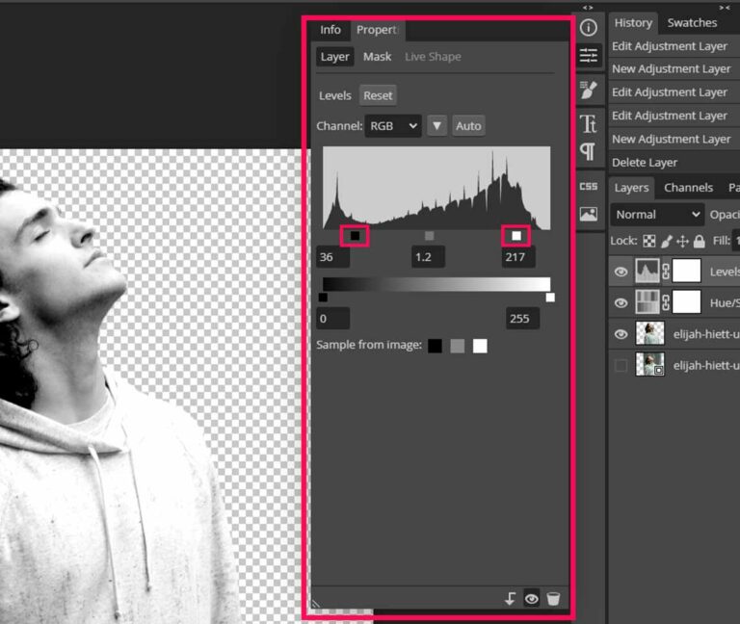Collapse panel column with top double-arrow icon
This screenshot has height=624, width=740.
point(725,7)
